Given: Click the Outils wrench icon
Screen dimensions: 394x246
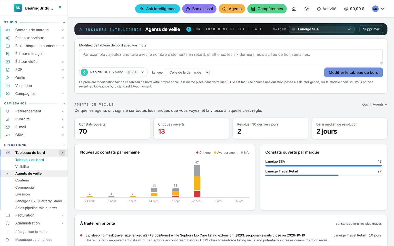Looking at the screenshot, I should 8,78.
